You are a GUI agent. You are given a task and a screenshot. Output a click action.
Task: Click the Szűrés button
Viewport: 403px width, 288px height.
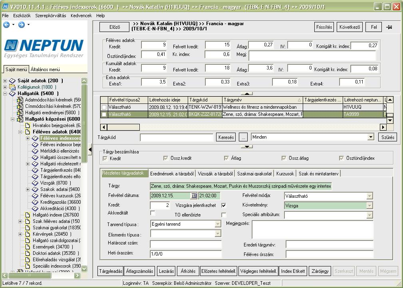(x=387, y=137)
